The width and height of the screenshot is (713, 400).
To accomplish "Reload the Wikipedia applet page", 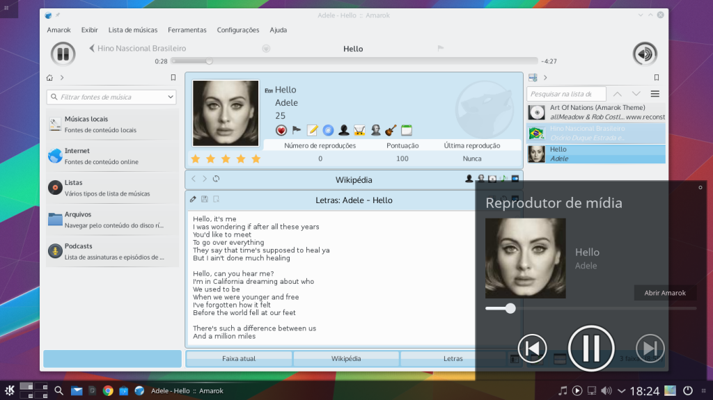I will pos(216,179).
